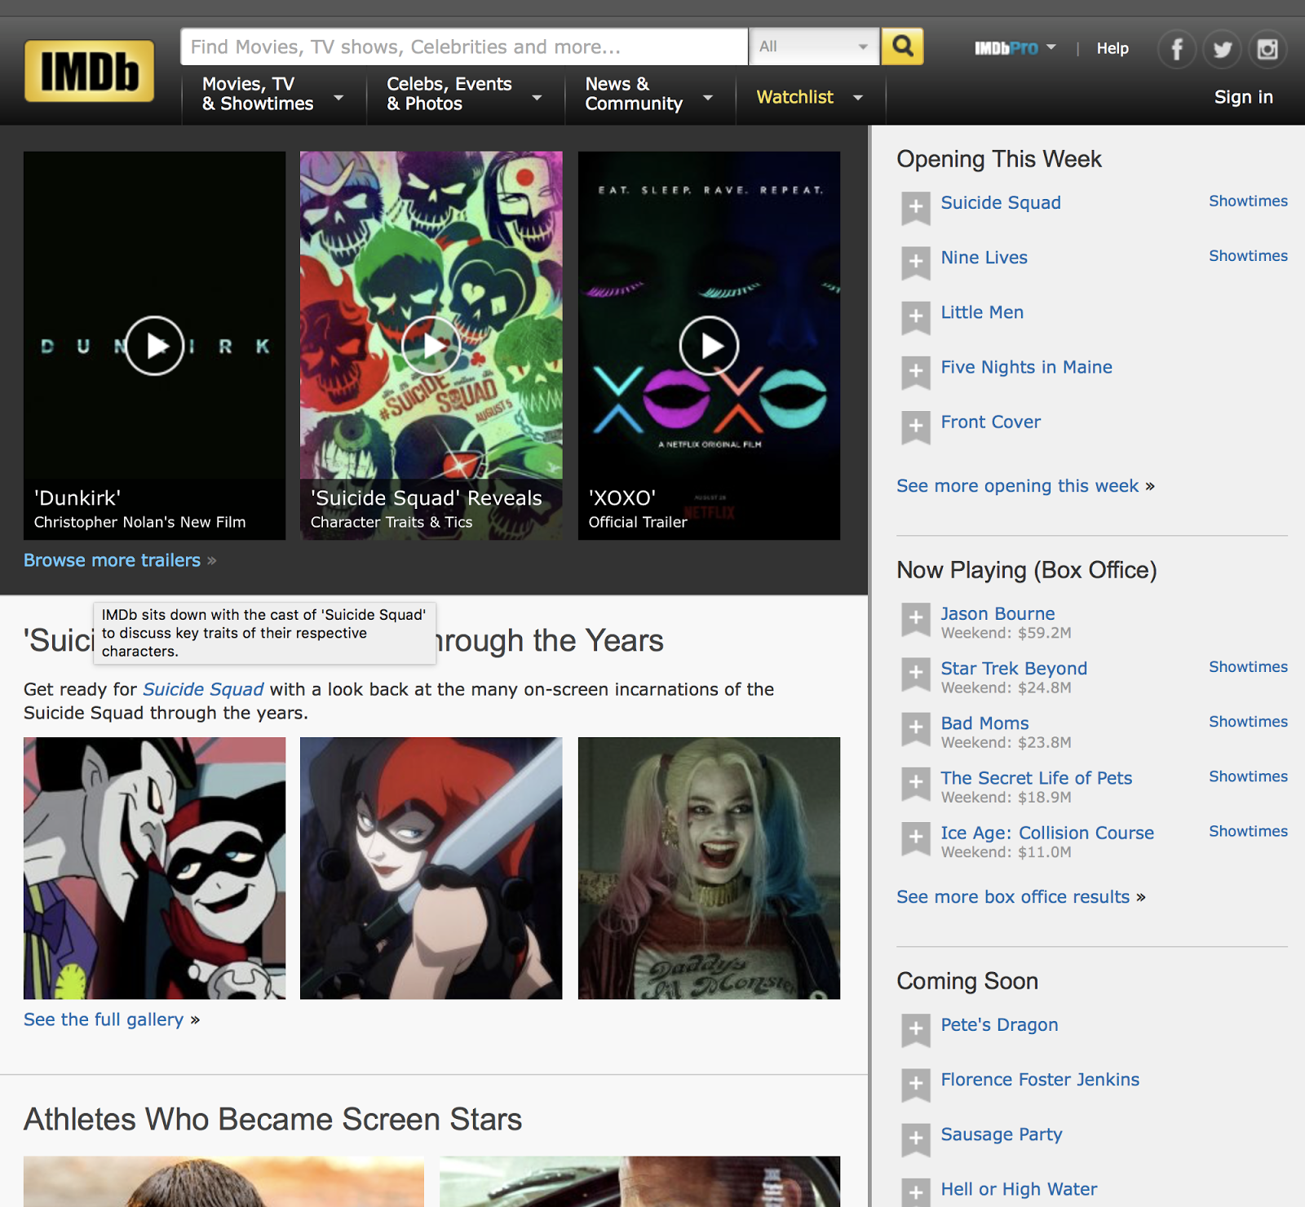The image size is (1305, 1207).
Task: Click the IMDb logo
Action: coord(89,71)
